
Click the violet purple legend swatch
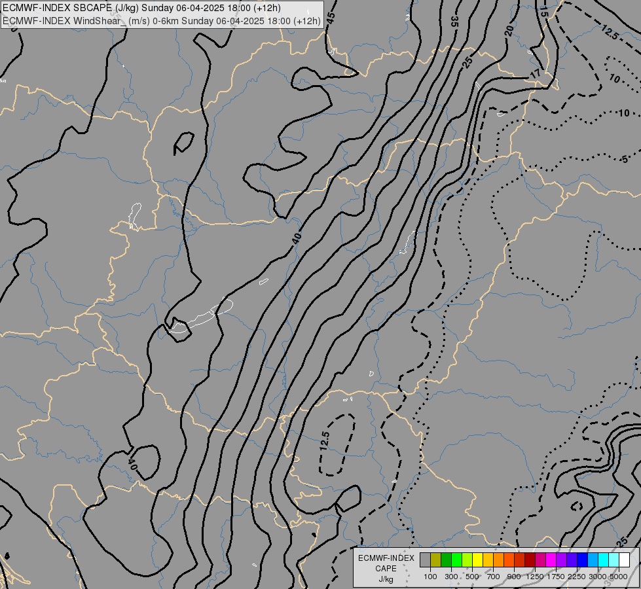click(x=561, y=560)
